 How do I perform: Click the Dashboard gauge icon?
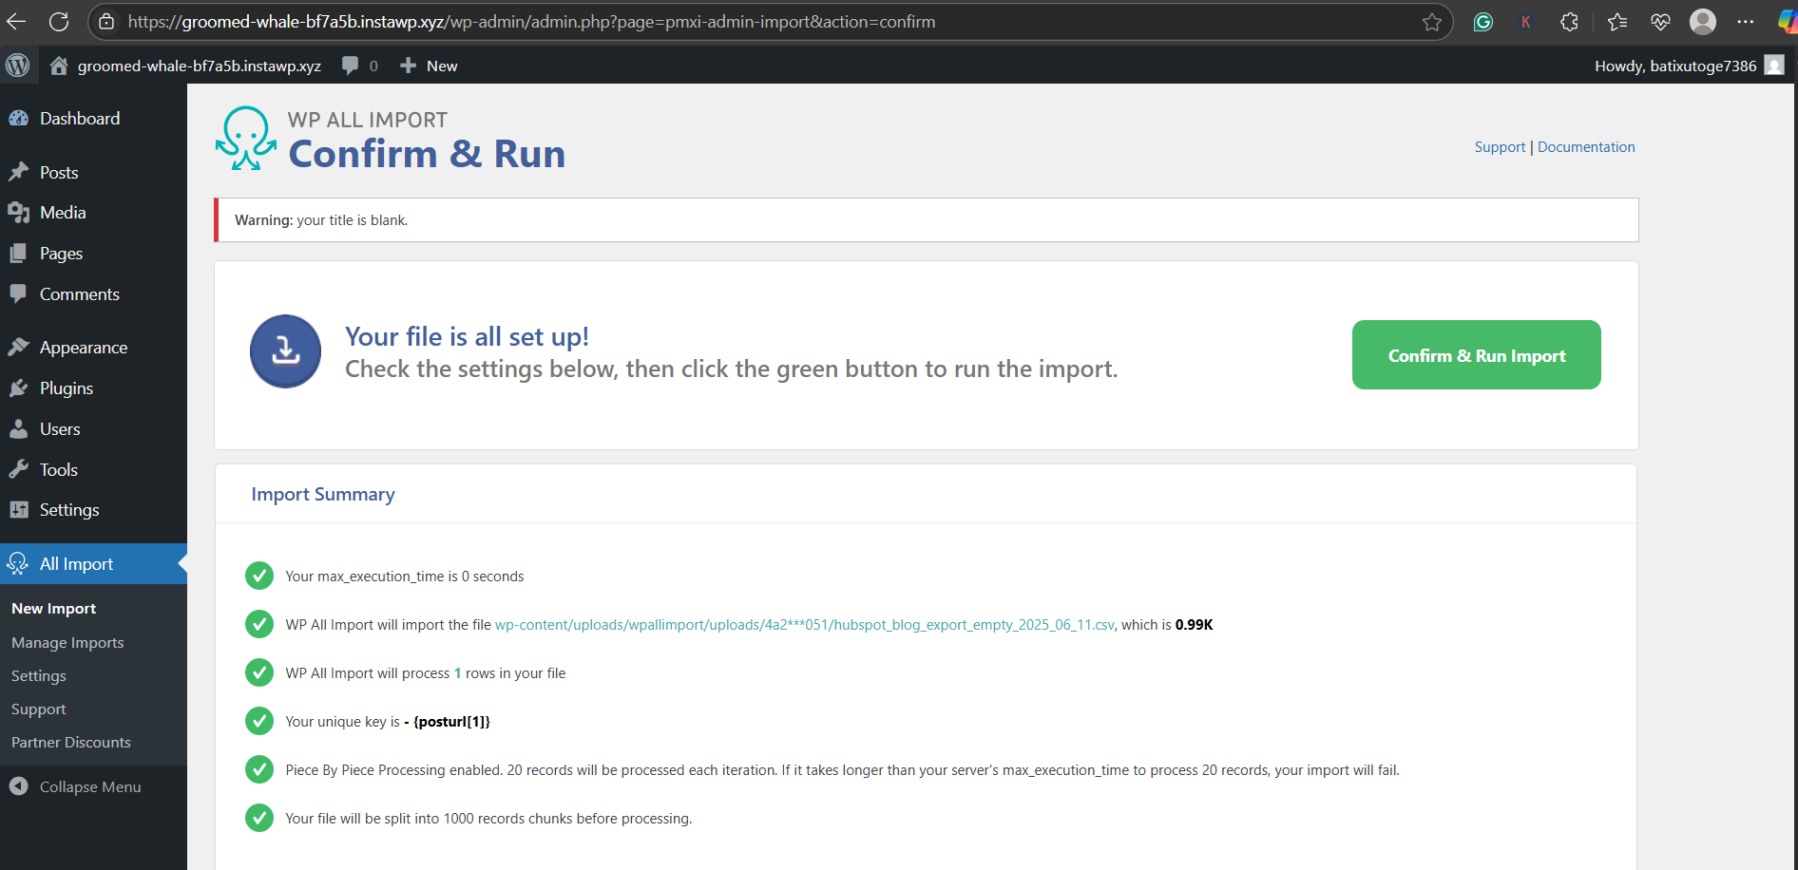pyautogui.click(x=18, y=118)
